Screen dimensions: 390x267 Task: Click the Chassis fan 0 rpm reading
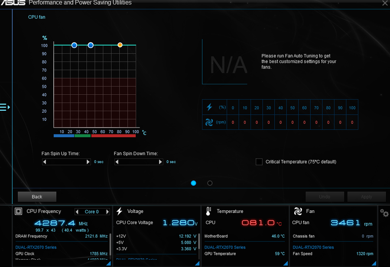[x=333, y=236]
